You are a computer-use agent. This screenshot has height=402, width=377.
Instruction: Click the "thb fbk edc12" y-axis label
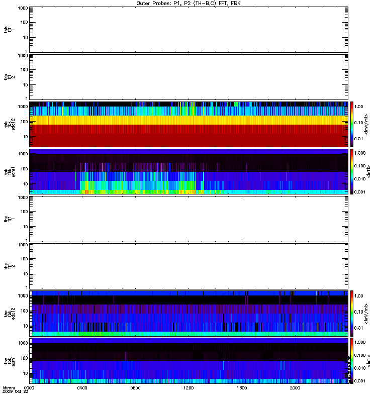coord(10,124)
